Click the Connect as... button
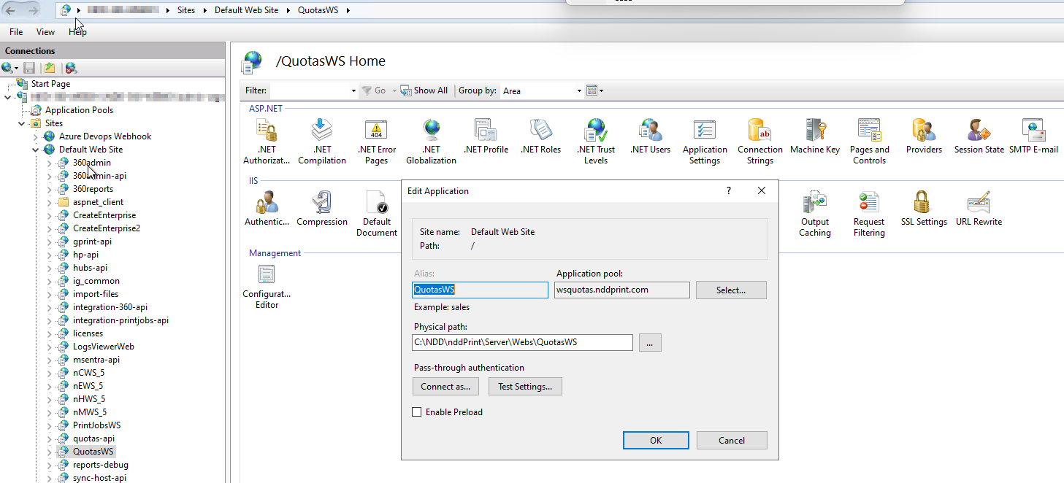The image size is (1064, 483). [x=445, y=387]
